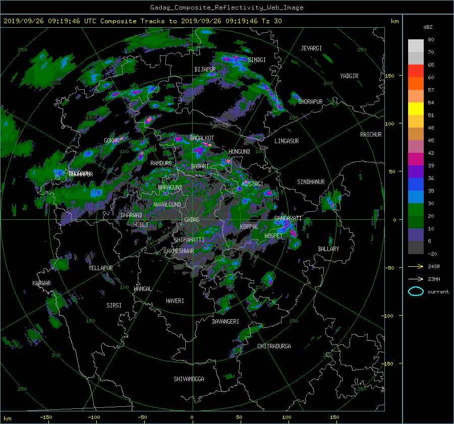Click the dBZ legend heading

428,27
